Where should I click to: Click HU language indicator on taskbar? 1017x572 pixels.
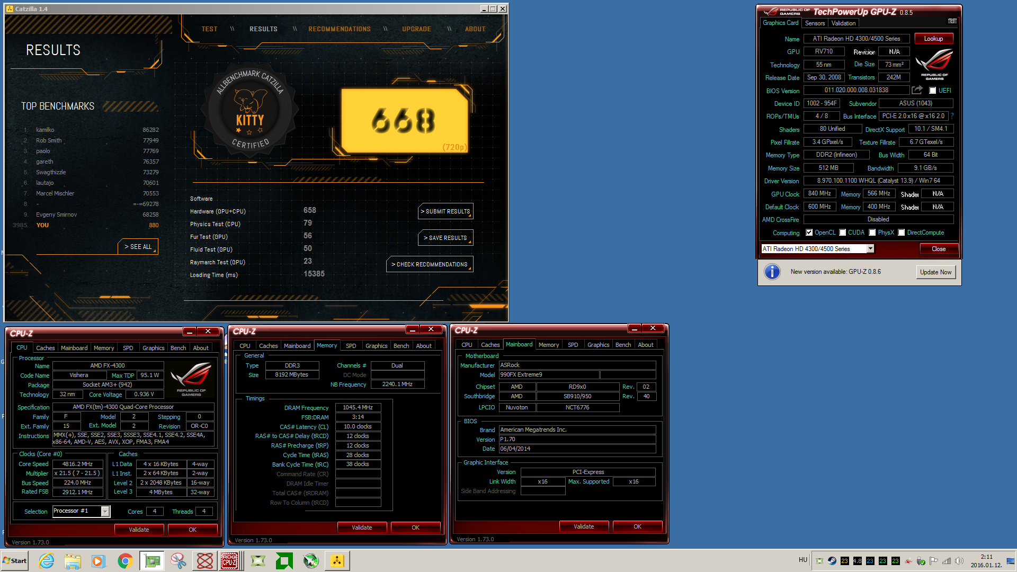click(803, 560)
